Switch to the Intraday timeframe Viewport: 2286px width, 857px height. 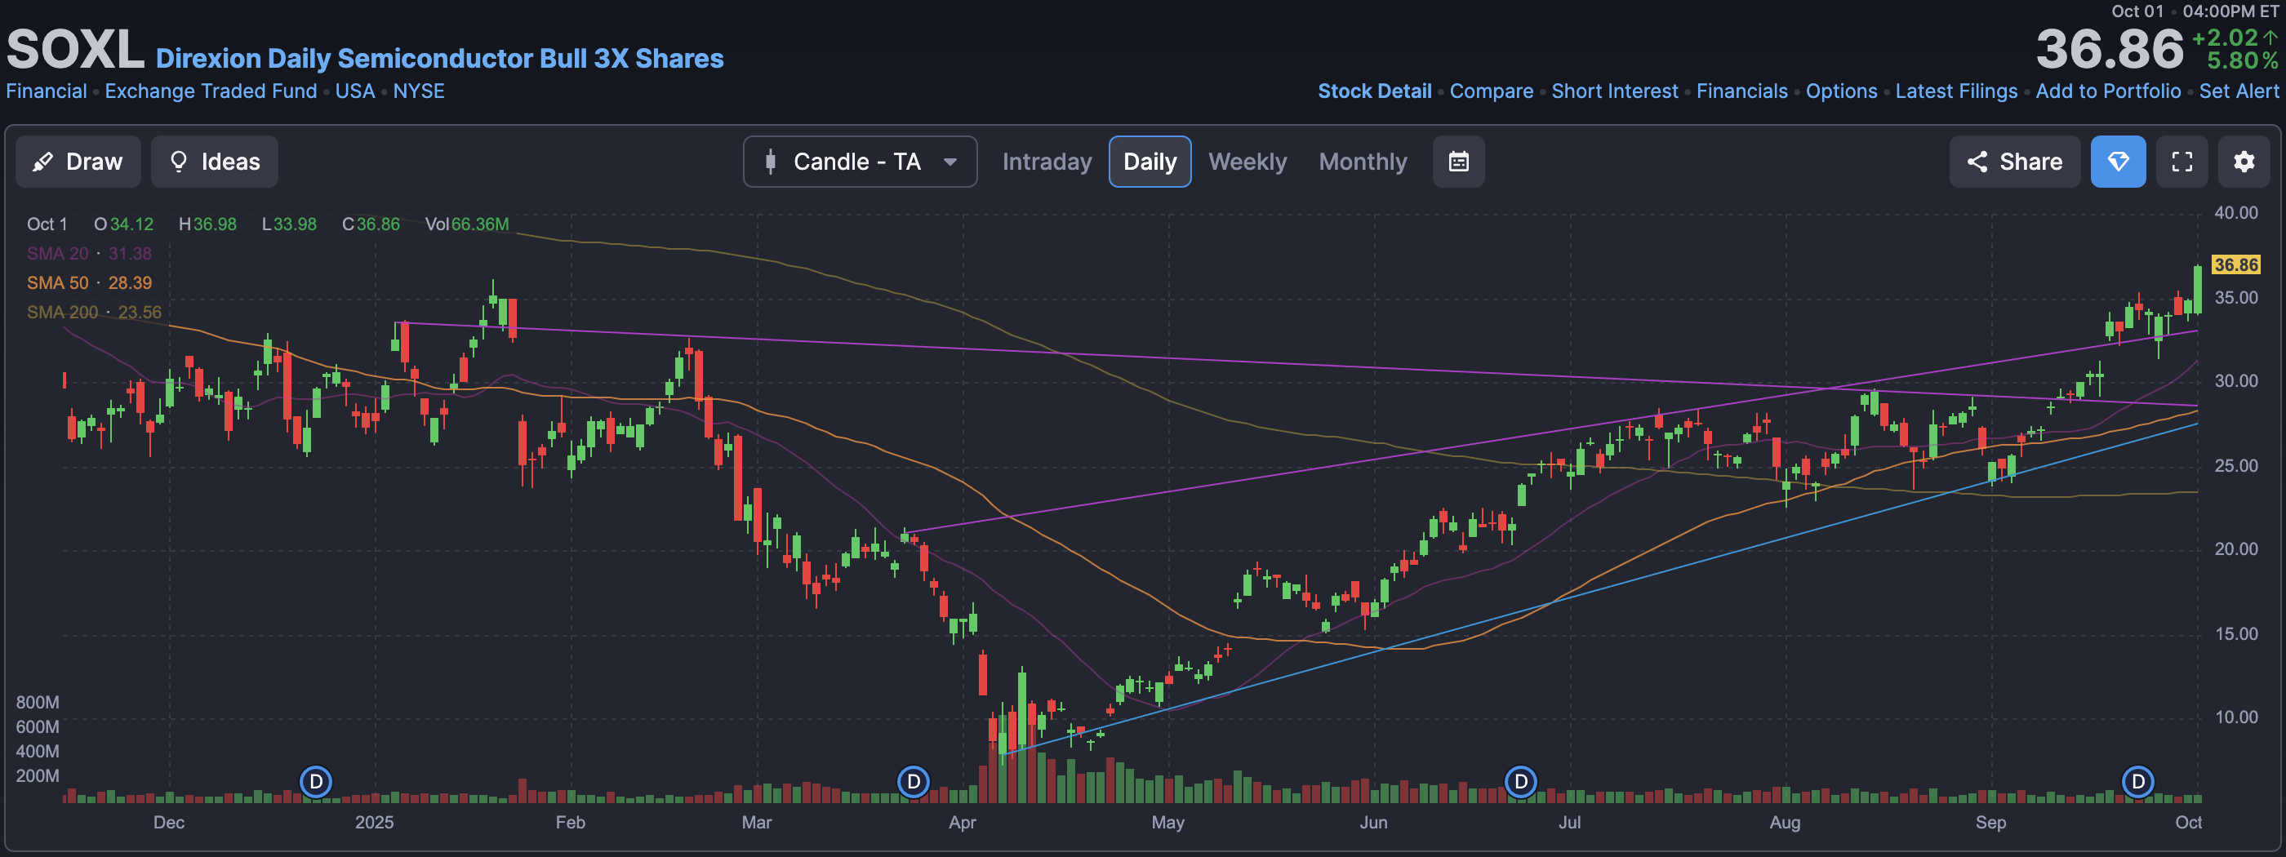pos(1047,162)
